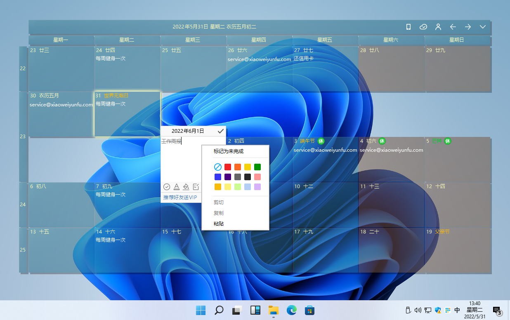Select the red color swatch
This screenshot has width=510, height=320.
pyautogui.click(x=228, y=167)
